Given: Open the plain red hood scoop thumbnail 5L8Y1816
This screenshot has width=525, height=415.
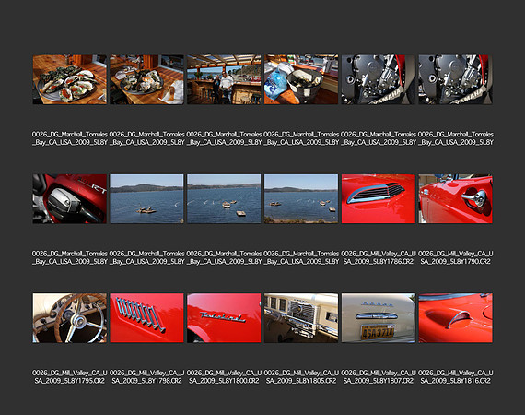Looking at the screenshot, I should tap(455, 318).
